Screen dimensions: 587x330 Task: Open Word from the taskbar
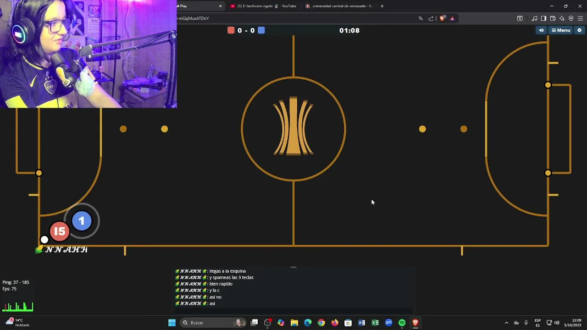click(361, 323)
